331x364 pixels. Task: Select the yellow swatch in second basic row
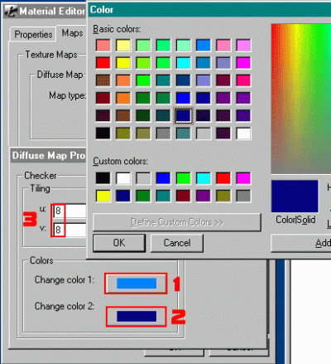[123, 63]
